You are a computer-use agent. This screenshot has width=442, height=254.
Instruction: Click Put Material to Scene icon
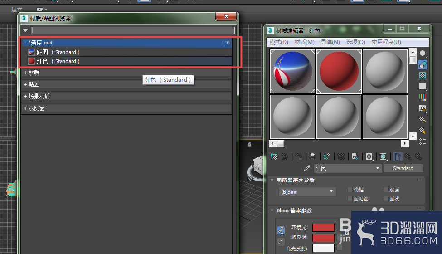tap(285, 156)
